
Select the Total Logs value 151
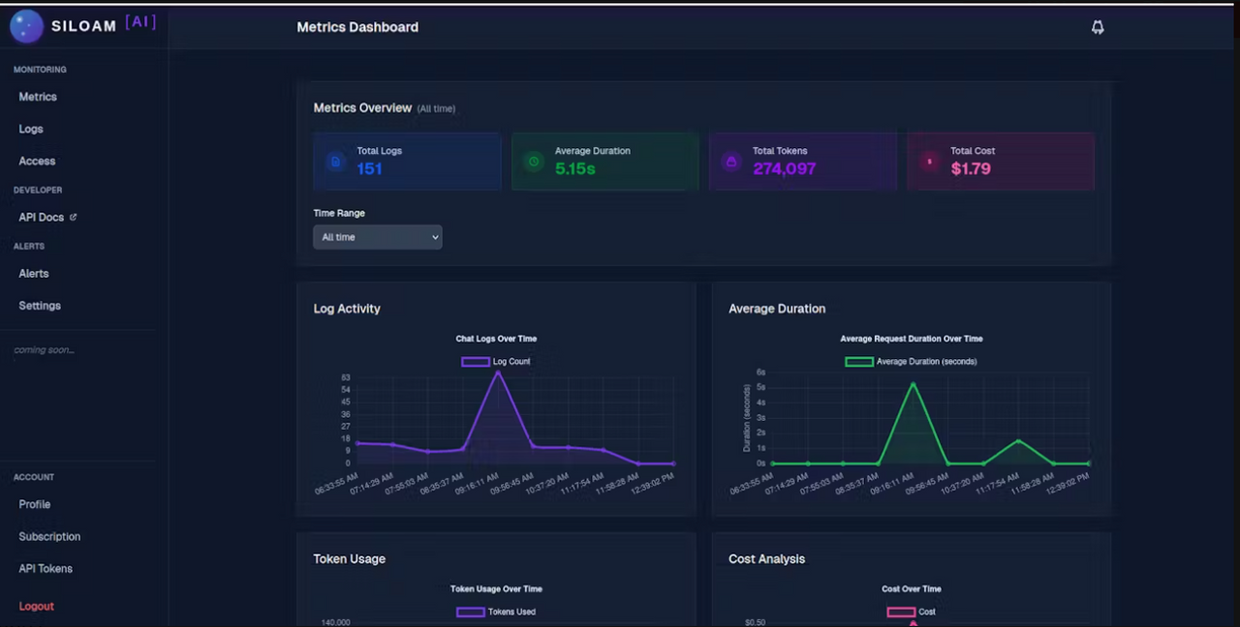click(369, 168)
